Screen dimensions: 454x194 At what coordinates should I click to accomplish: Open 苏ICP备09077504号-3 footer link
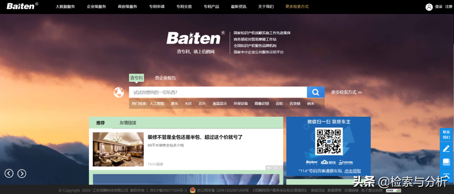click(168, 190)
